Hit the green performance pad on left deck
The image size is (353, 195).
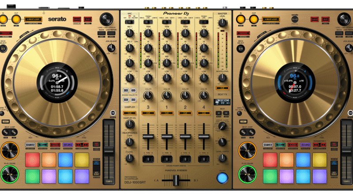coord(32,176)
